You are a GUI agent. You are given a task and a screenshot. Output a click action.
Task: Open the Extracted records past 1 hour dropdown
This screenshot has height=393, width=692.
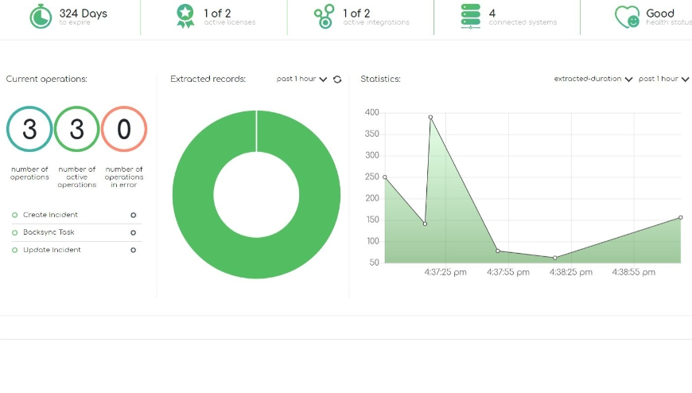[x=301, y=79]
